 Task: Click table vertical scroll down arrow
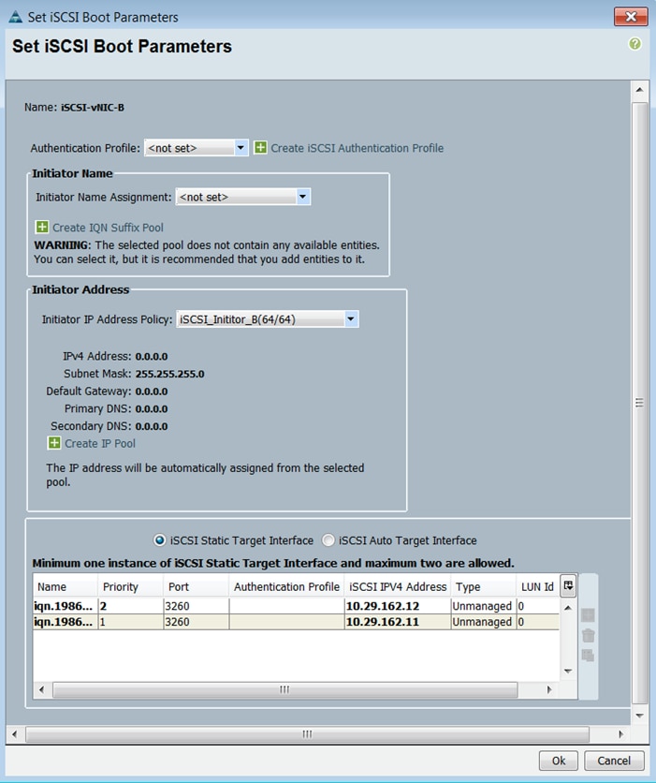pyautogui.click(x=568, y=671)
